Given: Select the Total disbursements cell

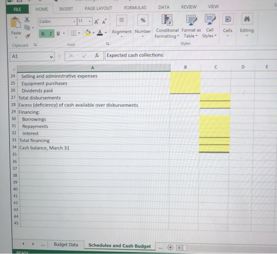Looking at the screenshot, I should 94,98.
